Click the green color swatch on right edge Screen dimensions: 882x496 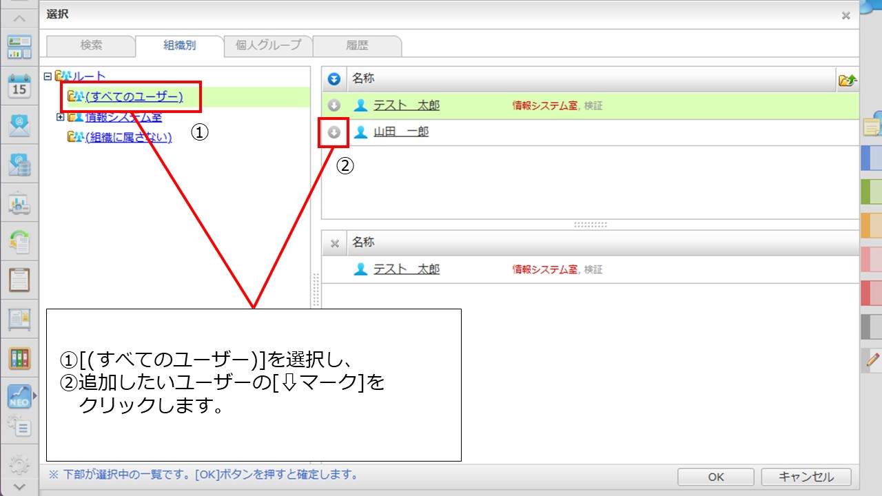pyautogui.click(x=871, y=193)
